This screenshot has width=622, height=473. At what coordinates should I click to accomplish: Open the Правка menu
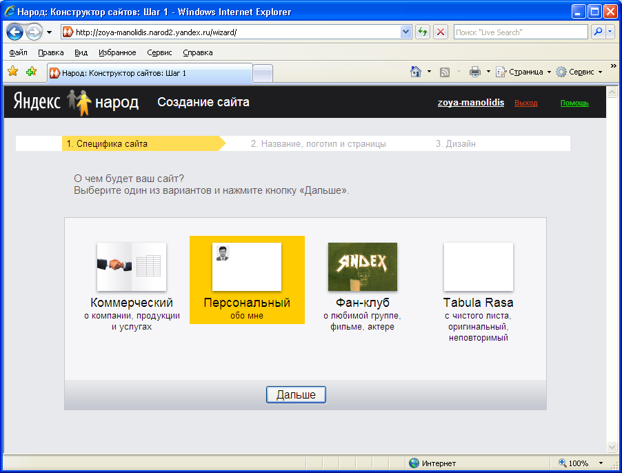[51, 52]
